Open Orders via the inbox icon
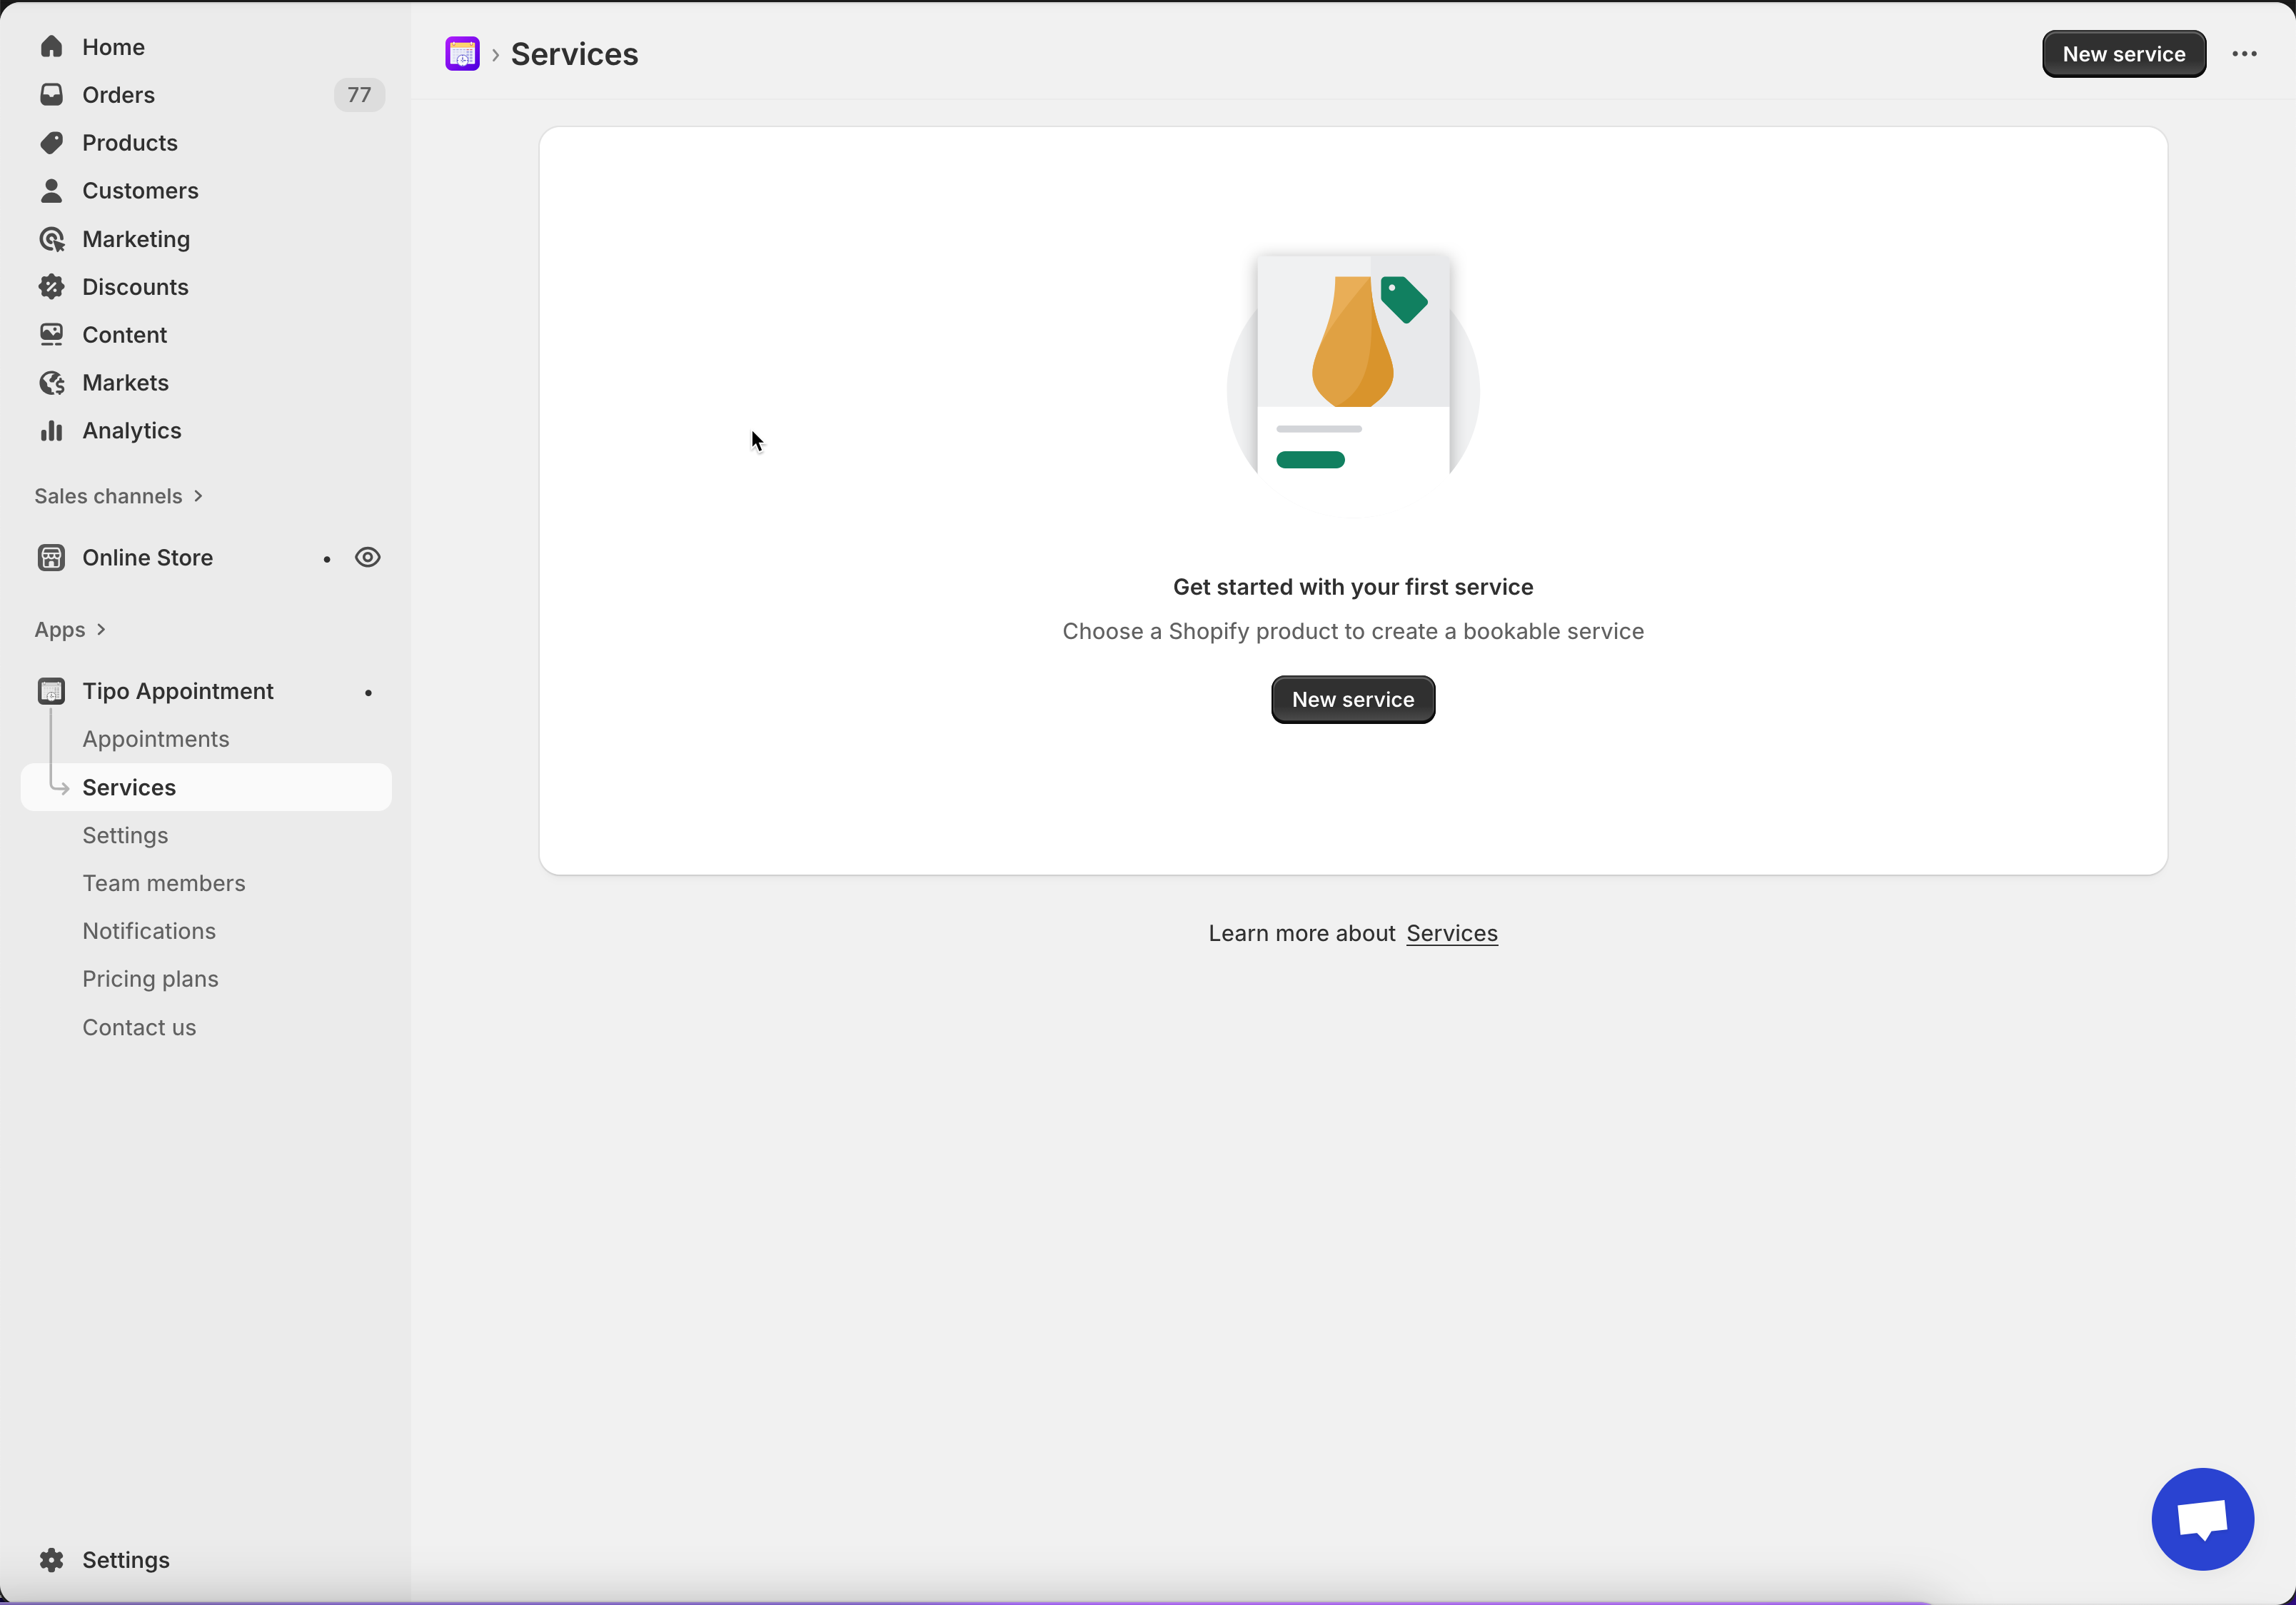The image size is (2296, 1605). coord(52,95)
